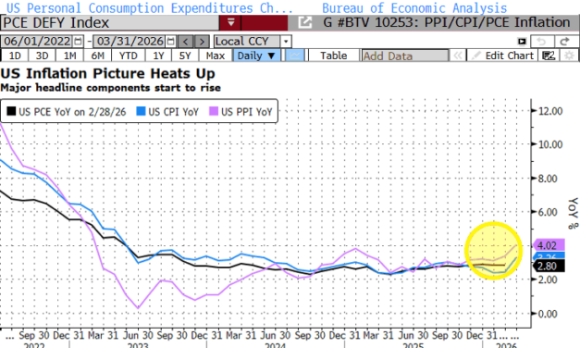Click the undo arrow button
Viewport: 580px width, 348px height.
coord(542,42)
